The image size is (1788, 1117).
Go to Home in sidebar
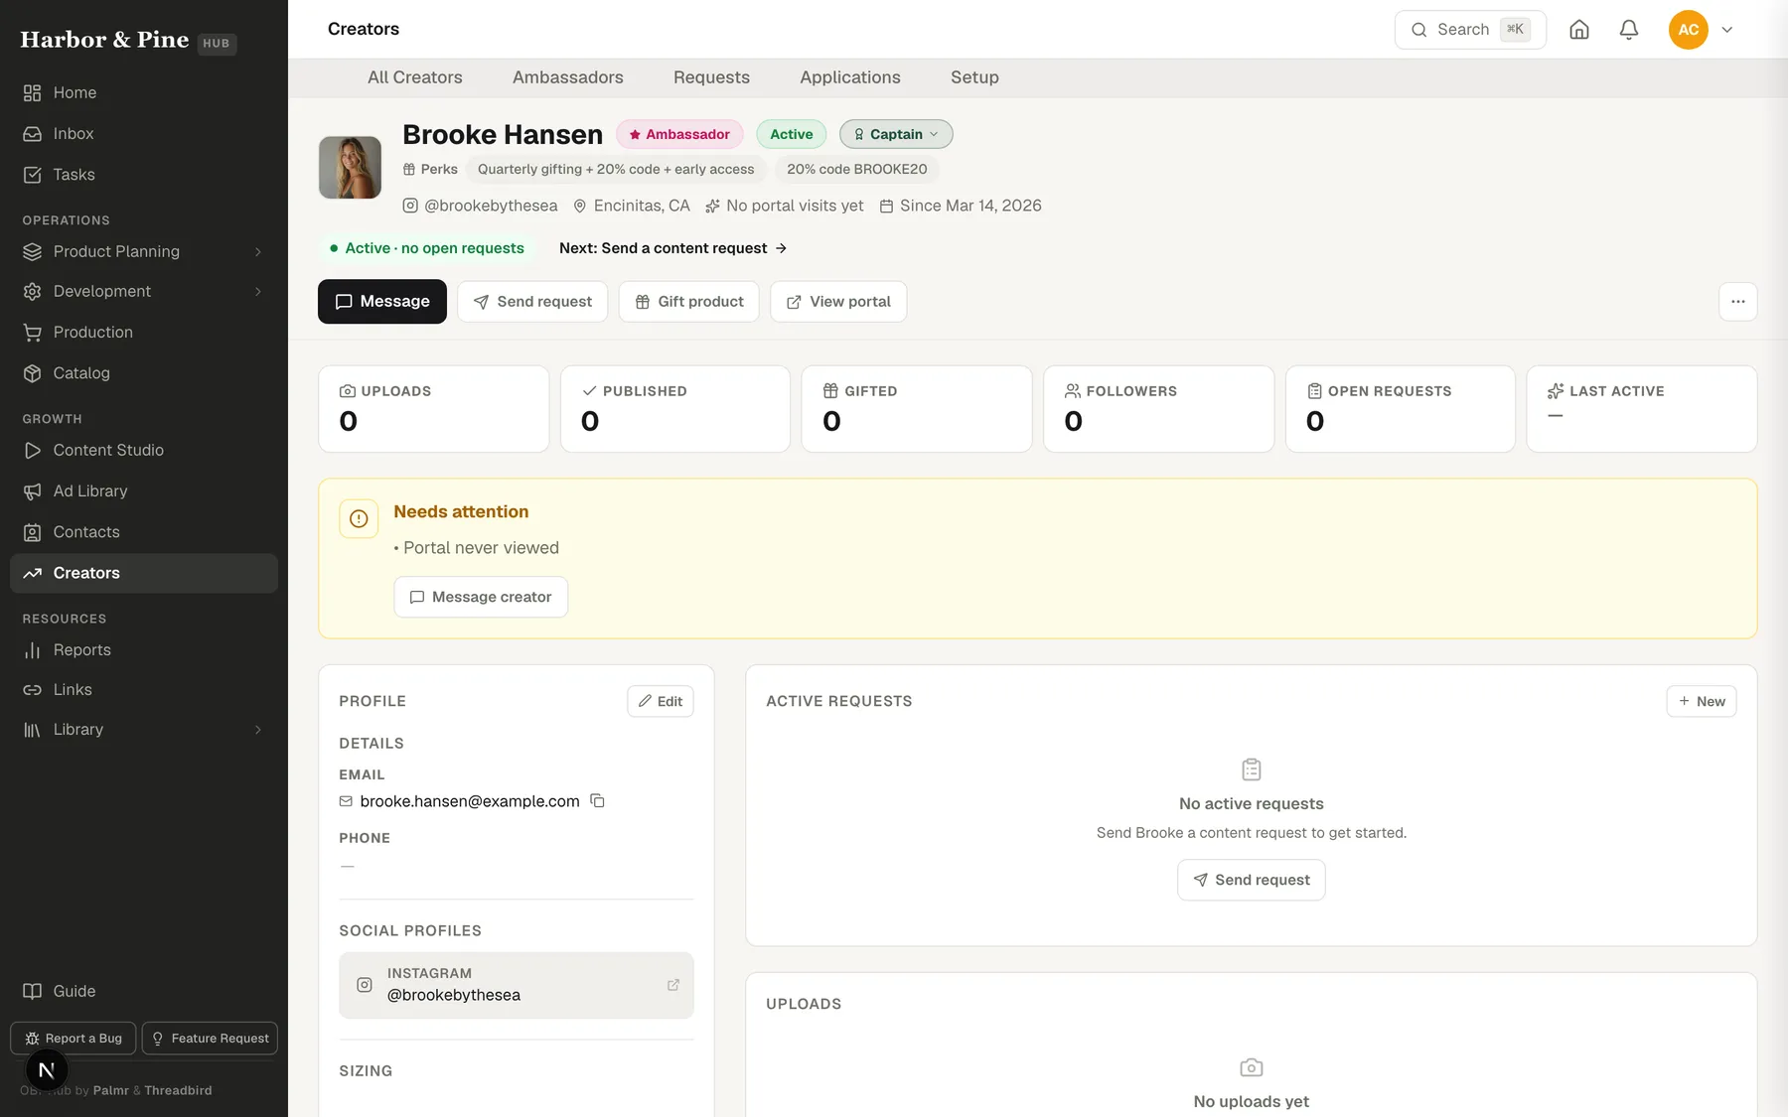(144, 92)
